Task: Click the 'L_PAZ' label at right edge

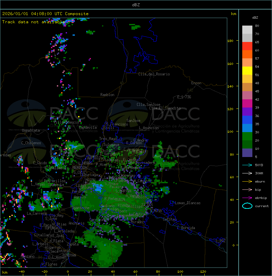Action: 221,241
